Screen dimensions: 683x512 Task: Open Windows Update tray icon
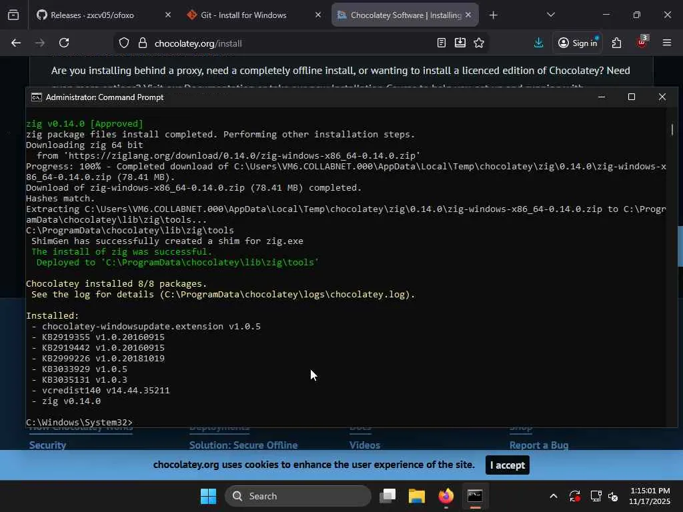tap(574, 496)
